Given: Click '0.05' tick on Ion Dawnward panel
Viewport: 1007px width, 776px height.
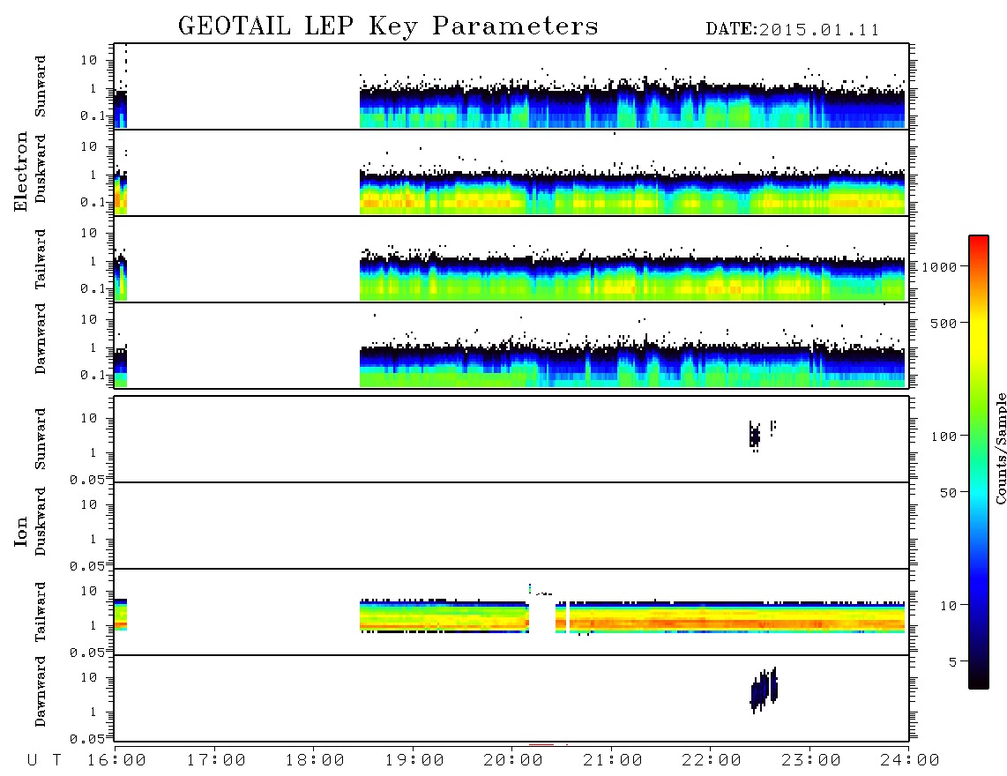Looking at the screenshot, I should [86, 739].
